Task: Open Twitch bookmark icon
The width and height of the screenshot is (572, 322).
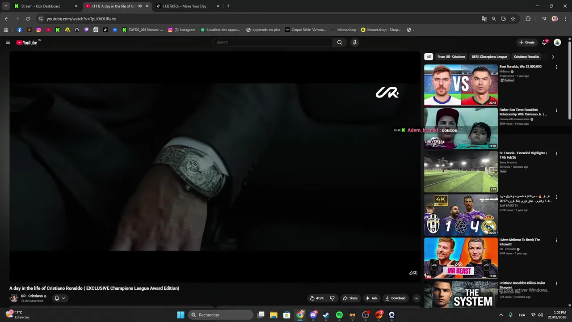Action: (x=86, y=30)
